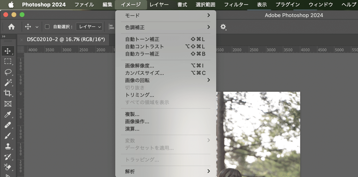
Task: Select the Frame tool
Action: (x=8, y=104)
